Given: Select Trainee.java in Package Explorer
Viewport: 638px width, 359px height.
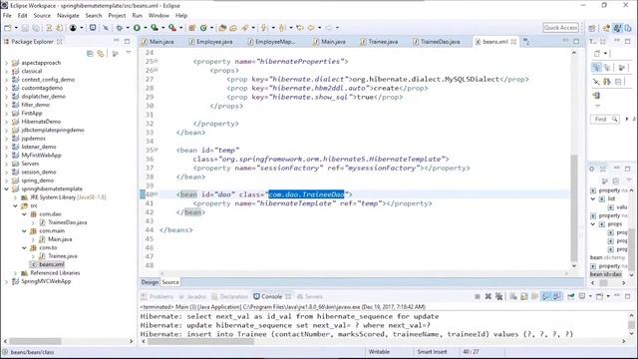Looking at the screenshot, I should click(x=58, y=256).
